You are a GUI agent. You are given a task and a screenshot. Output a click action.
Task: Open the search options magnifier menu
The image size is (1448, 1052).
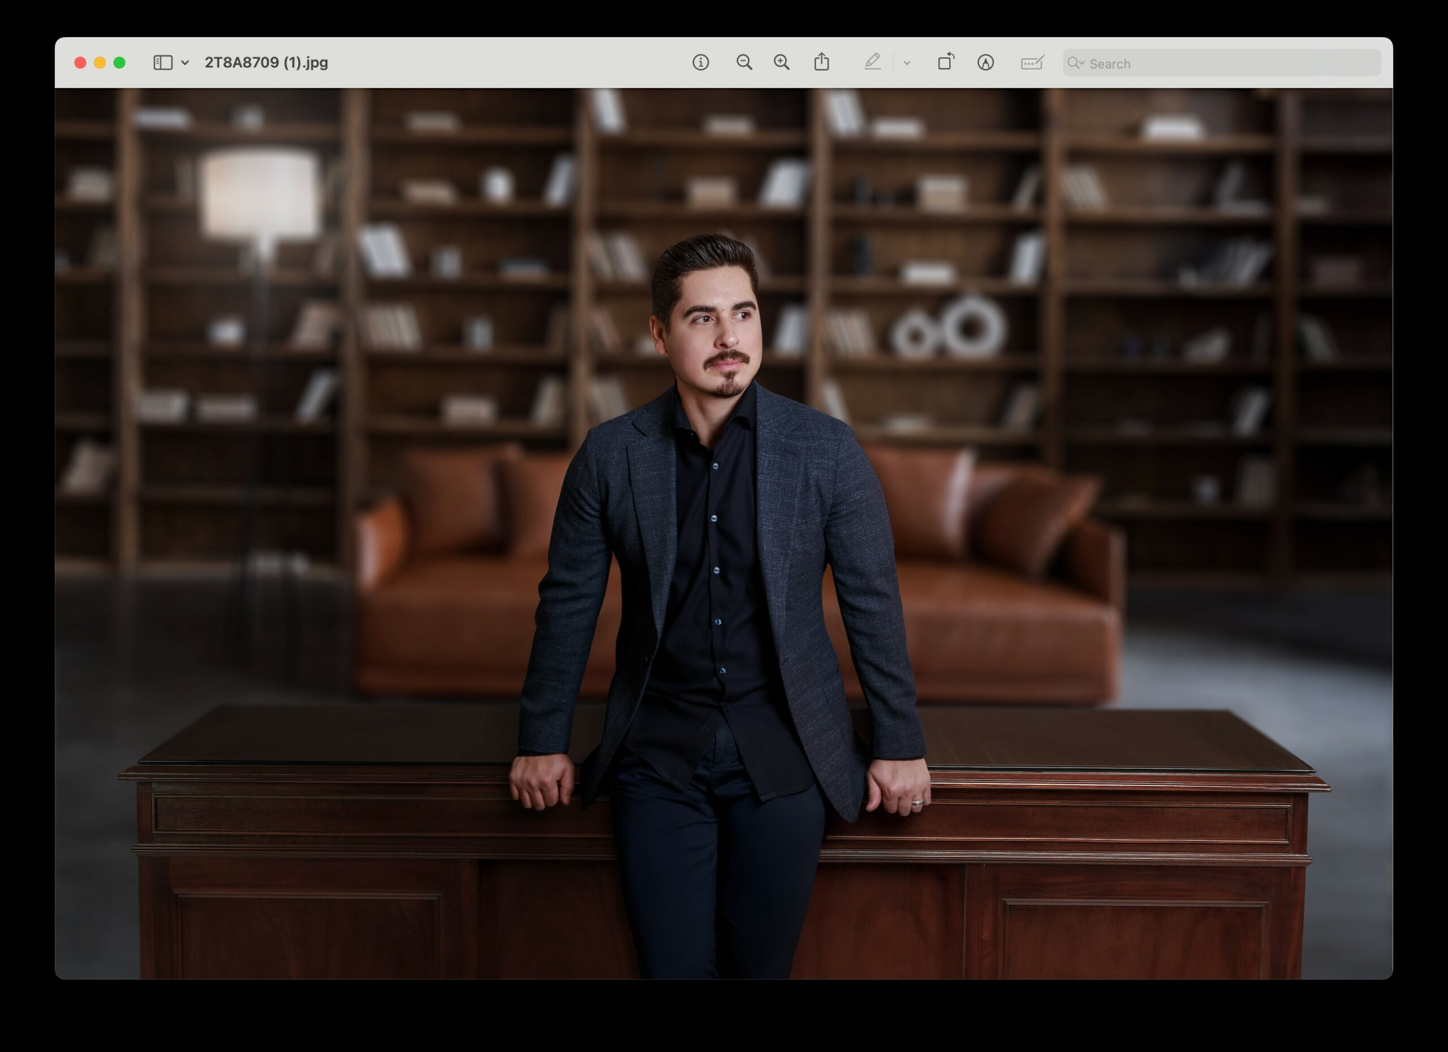[x=1076, y=63]
